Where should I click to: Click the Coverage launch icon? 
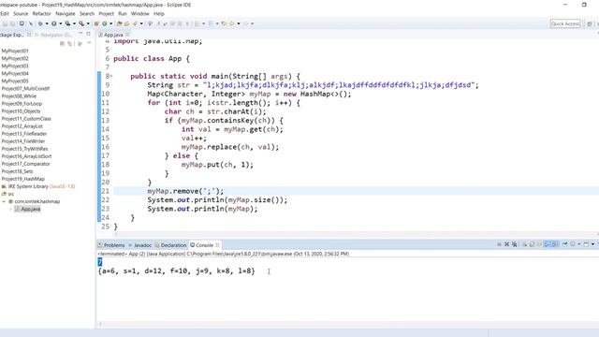67,23
